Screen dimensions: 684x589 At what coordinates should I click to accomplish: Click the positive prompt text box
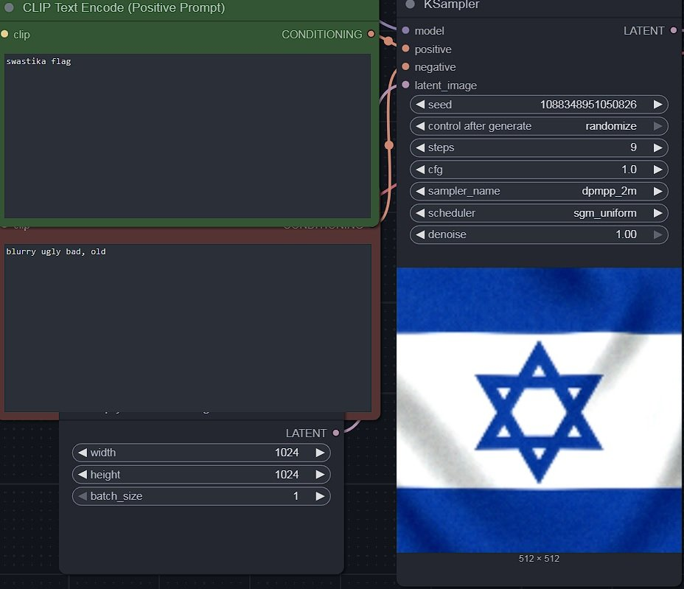tap(187, 136)
